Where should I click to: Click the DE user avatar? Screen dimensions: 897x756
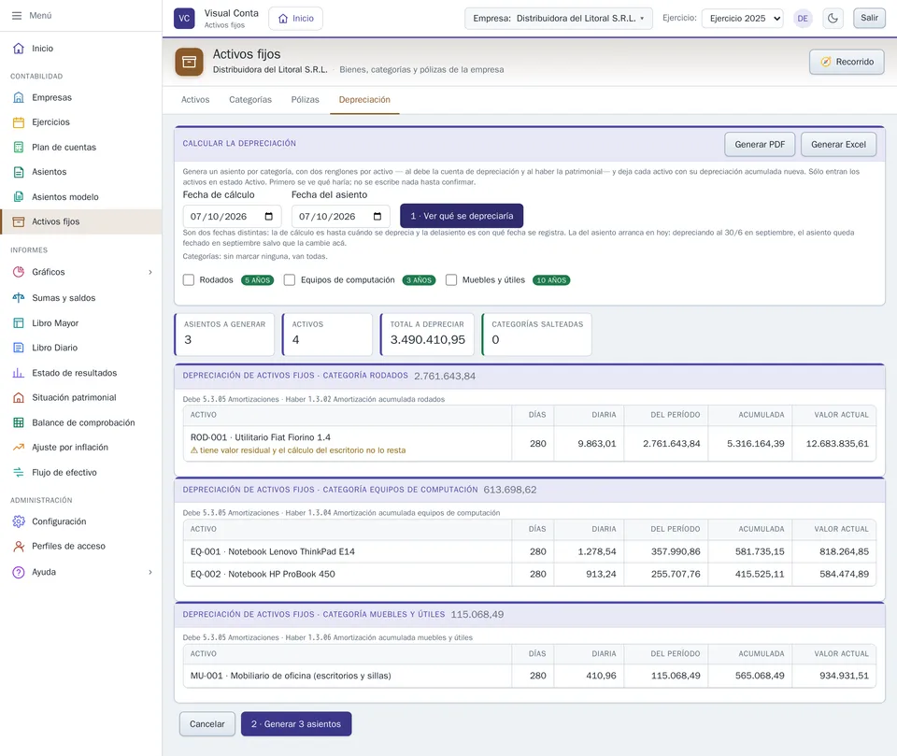click(803, 19)
